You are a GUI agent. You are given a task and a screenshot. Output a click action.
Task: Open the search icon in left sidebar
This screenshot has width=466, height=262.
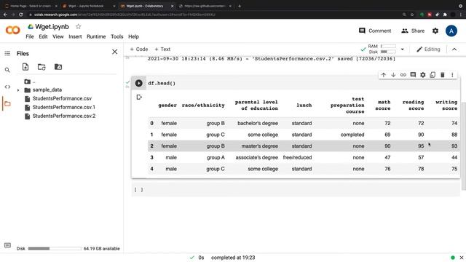click(x=7, y=70)
